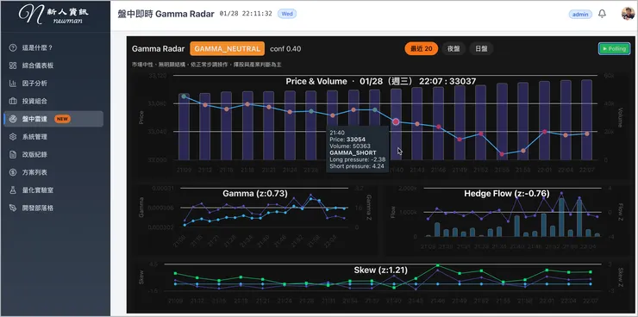Click the flask icon beside 量化實驗室
The height and width of the screenshot is (317, 638).
click(13, 190)
